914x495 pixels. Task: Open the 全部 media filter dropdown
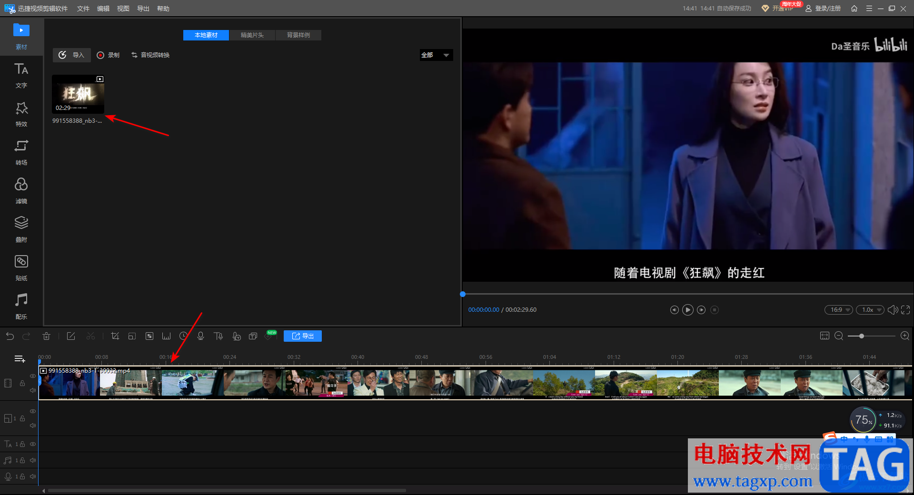[x=436, y=55]
